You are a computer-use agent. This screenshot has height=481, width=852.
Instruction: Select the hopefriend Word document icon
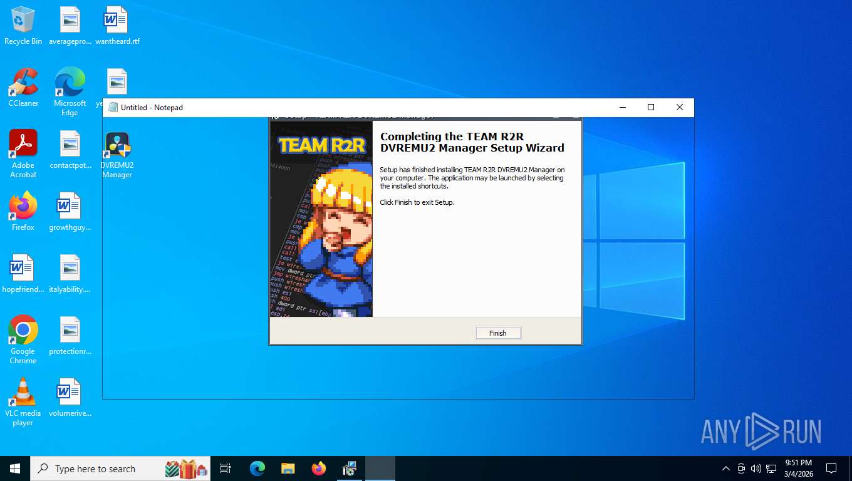[x=23, y=274]
